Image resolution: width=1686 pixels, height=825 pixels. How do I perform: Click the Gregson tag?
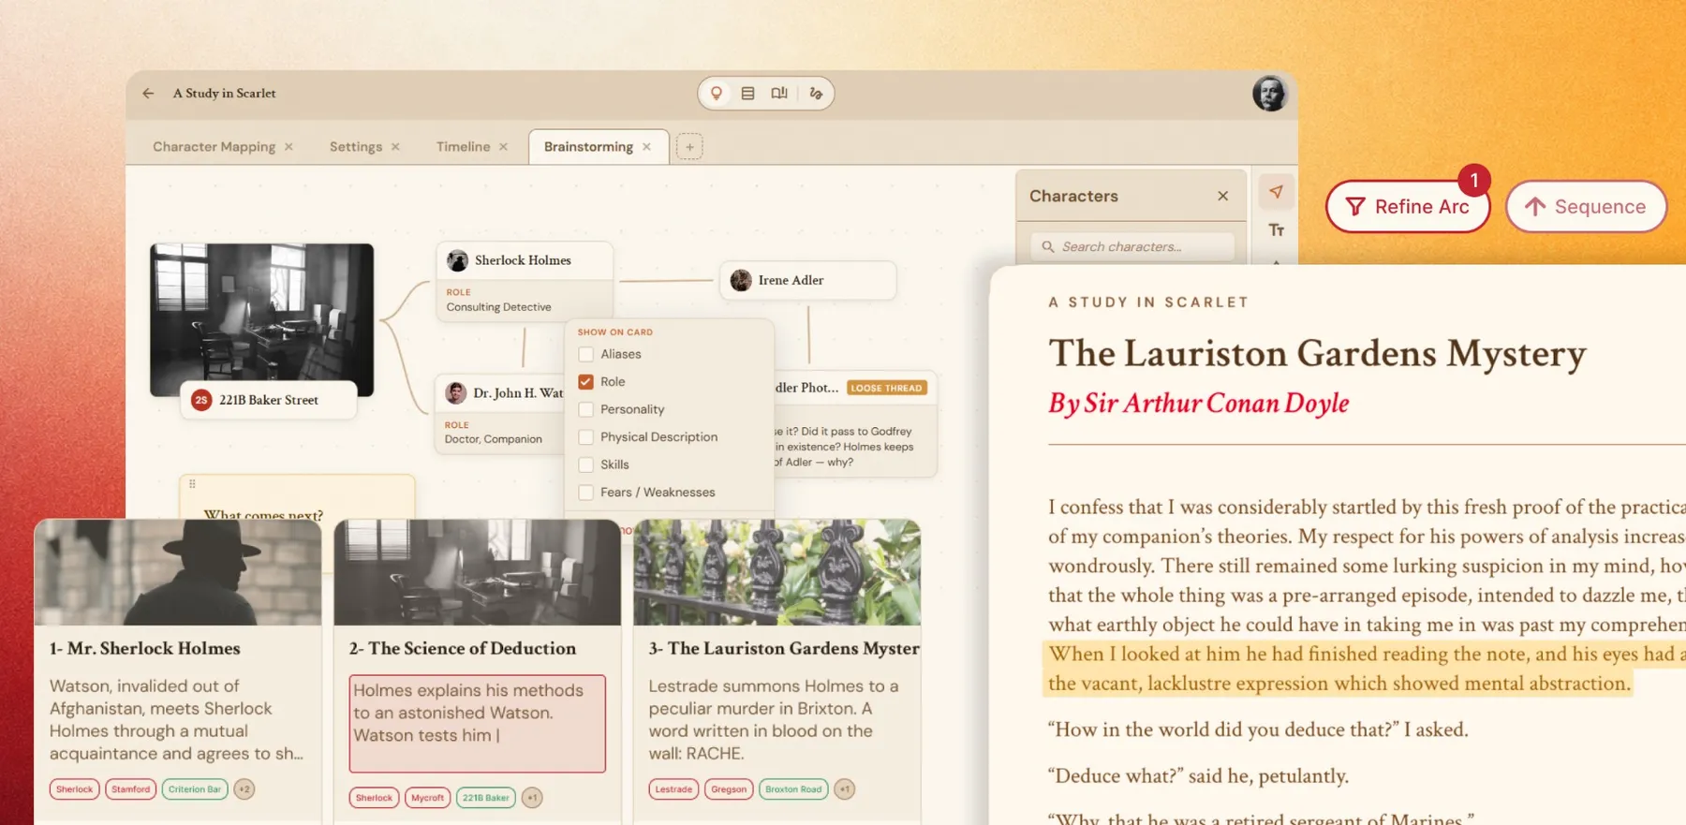tap(729, 789)
